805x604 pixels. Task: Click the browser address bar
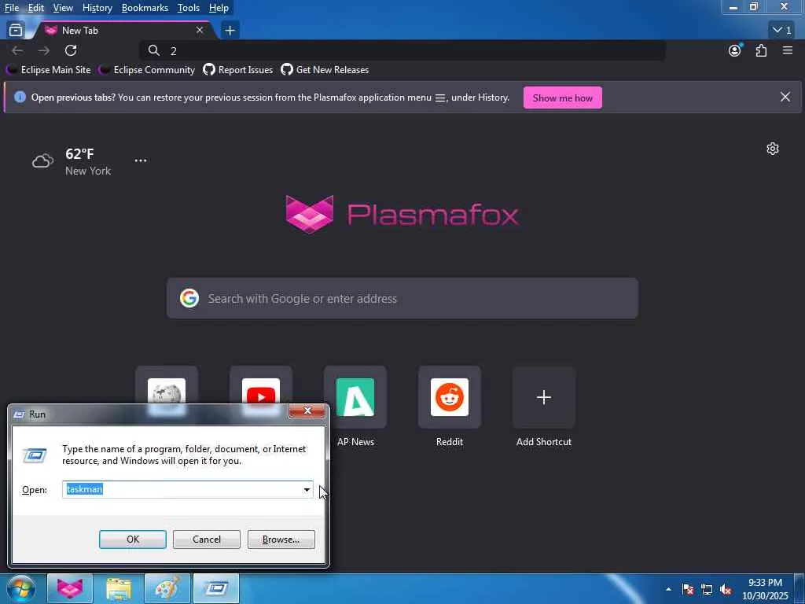coord(402,50)
